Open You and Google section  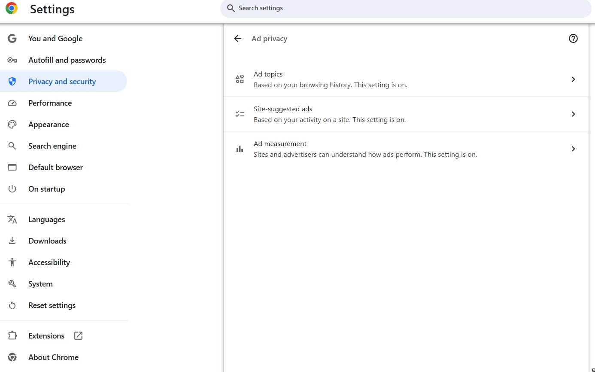[x=55, y=39]
